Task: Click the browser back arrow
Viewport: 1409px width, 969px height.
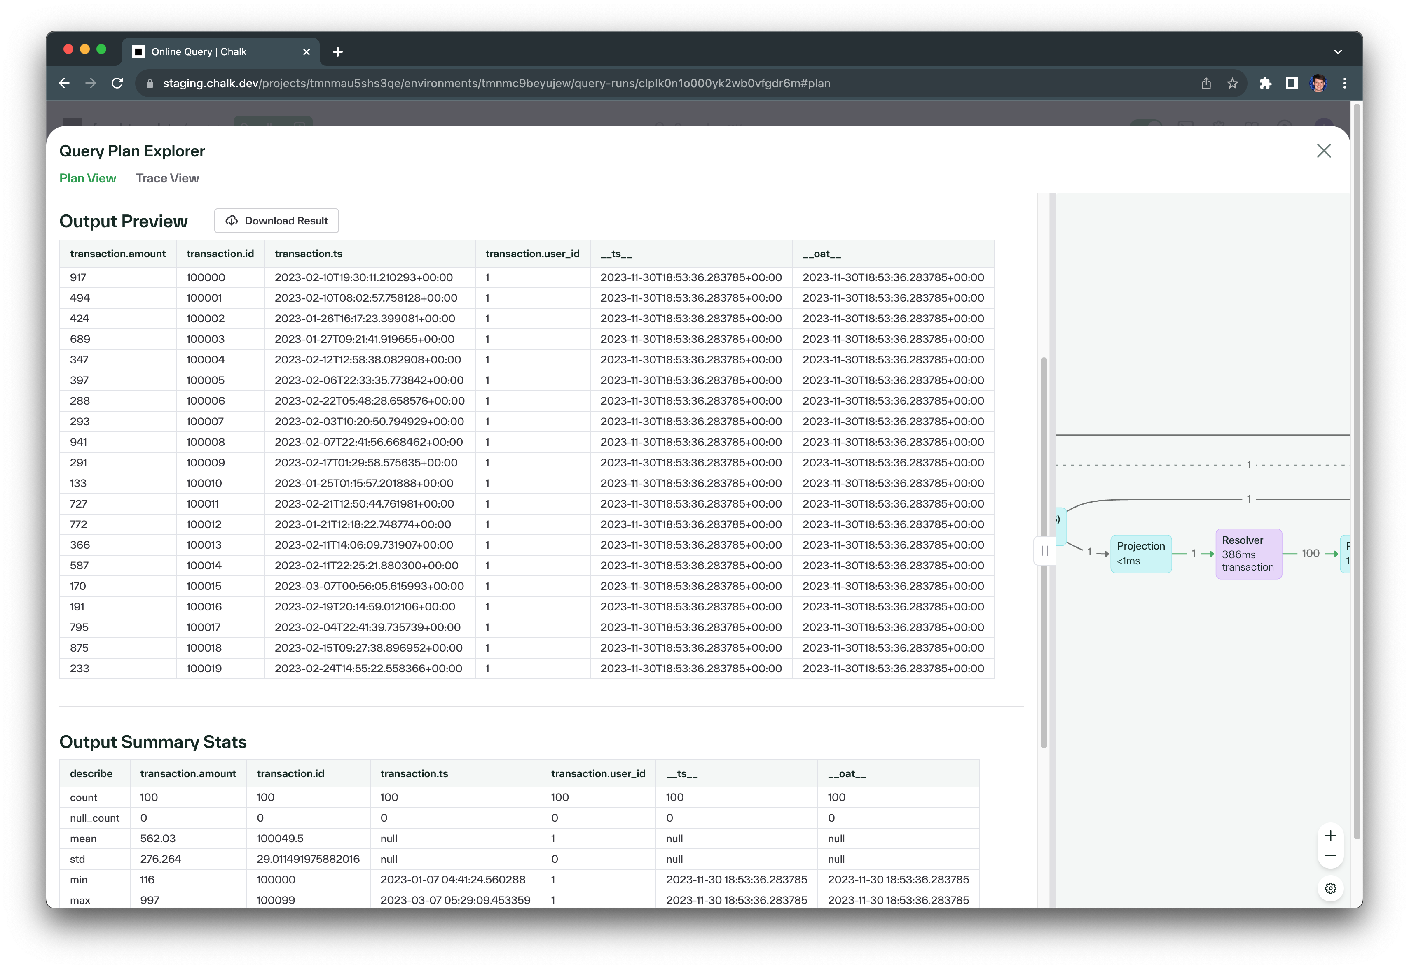Action: [64, 83]
